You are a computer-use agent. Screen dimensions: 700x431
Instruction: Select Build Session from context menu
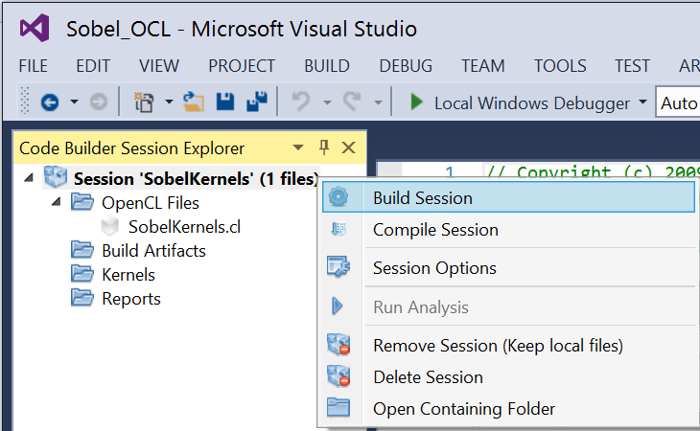pos(422,198)
